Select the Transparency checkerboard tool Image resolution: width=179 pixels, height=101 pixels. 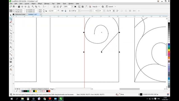tap(11, 62)
